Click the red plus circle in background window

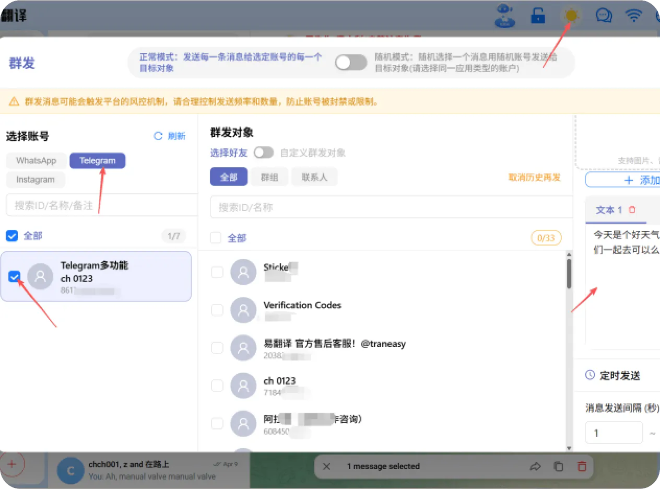coord(13,464)
